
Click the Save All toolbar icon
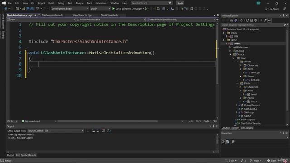pyautogui.click(x=32, y=9)
